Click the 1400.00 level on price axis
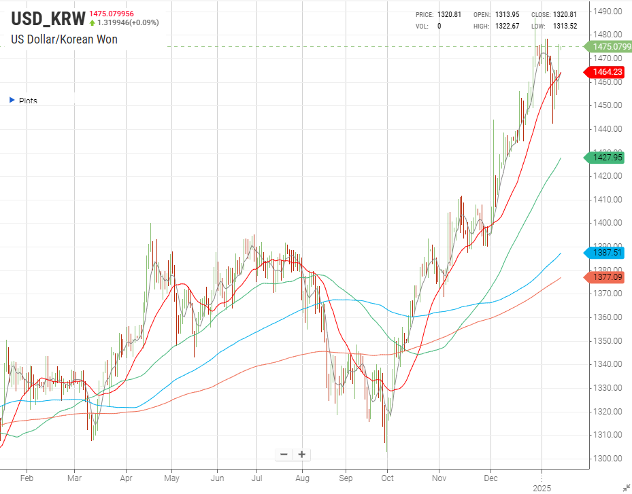632x494 pixels. [x=605, y=223]
